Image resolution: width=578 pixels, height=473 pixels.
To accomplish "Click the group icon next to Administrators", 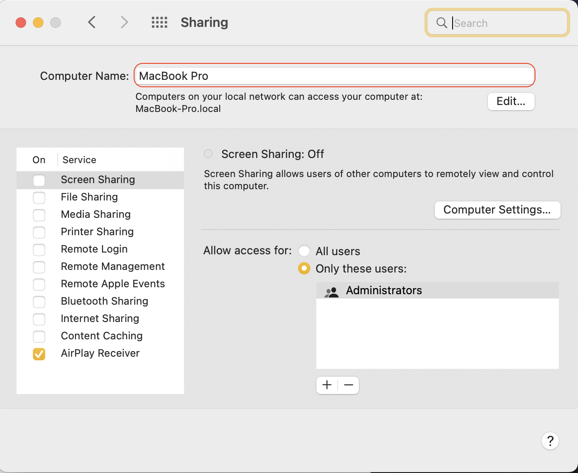I will coord(332,291).
